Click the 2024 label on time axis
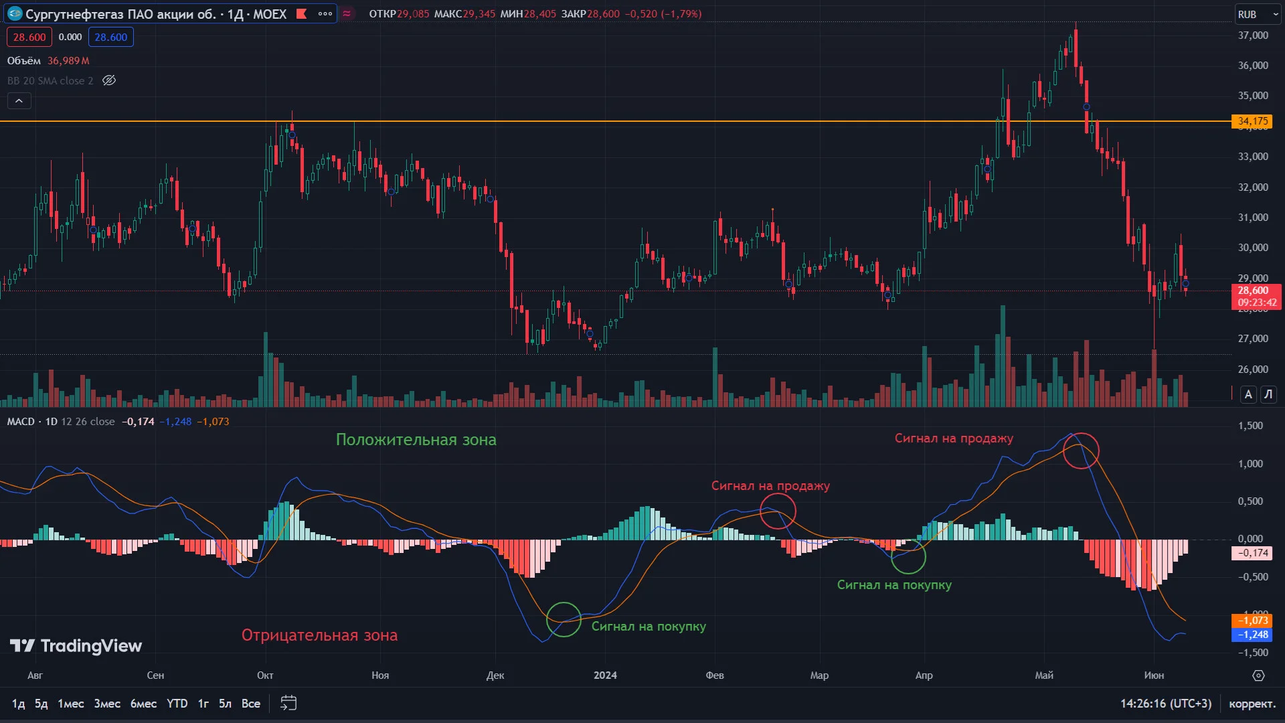This screenshot has width=1285, height=723. pos(605,675)
